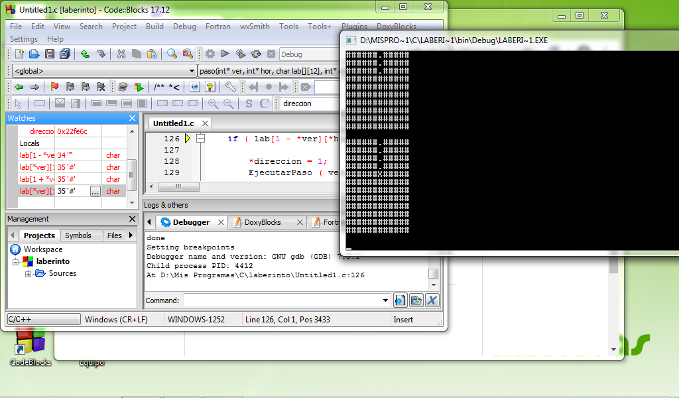Open the Build menu

(154, 27)
